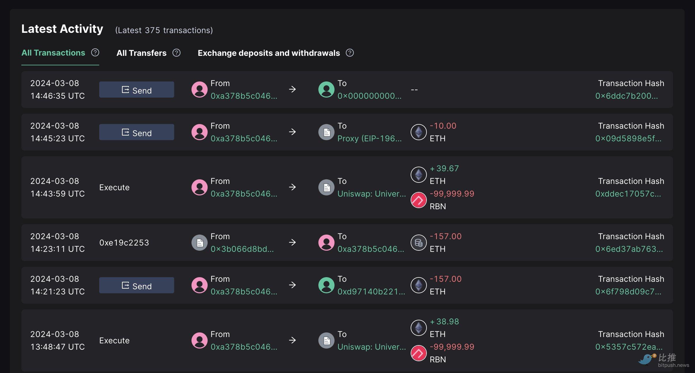Click Send button in 14:21:23 transaction row
This screenshot has width=695, height=373.
pos(136,285)
